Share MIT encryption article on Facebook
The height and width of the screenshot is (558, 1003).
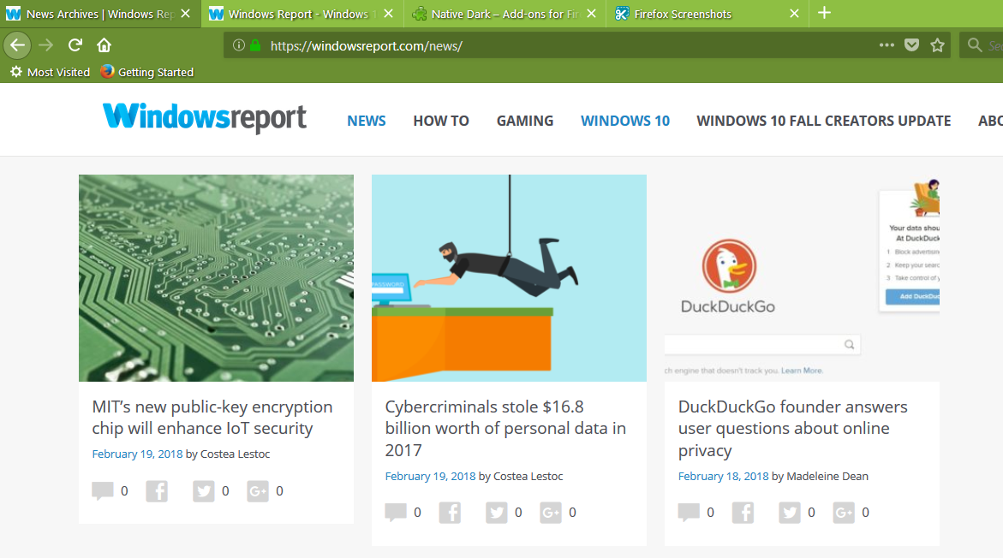point(157,491)
